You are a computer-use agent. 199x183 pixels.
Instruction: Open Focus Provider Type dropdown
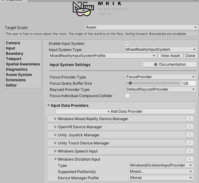pos(161,77)
